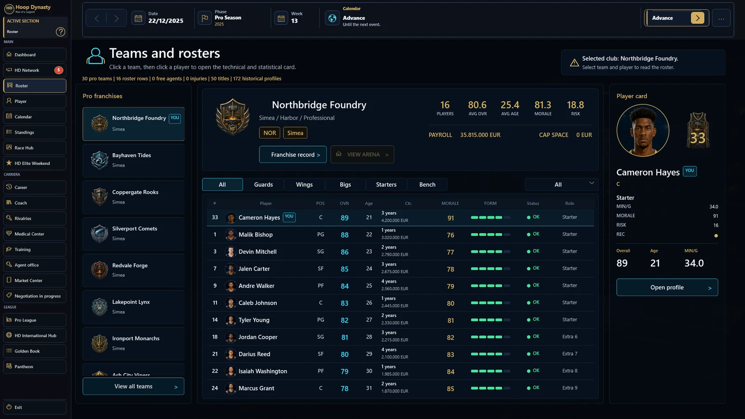Click the Simea tag under team name
This screenshot has height=419, width=745.
[x=295, y=133]
